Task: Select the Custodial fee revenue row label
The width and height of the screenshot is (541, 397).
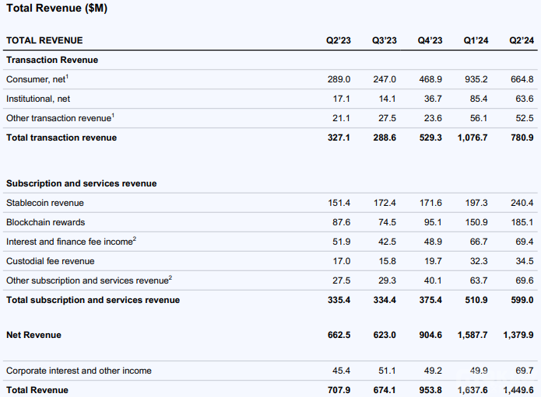Action: (51, 261)
